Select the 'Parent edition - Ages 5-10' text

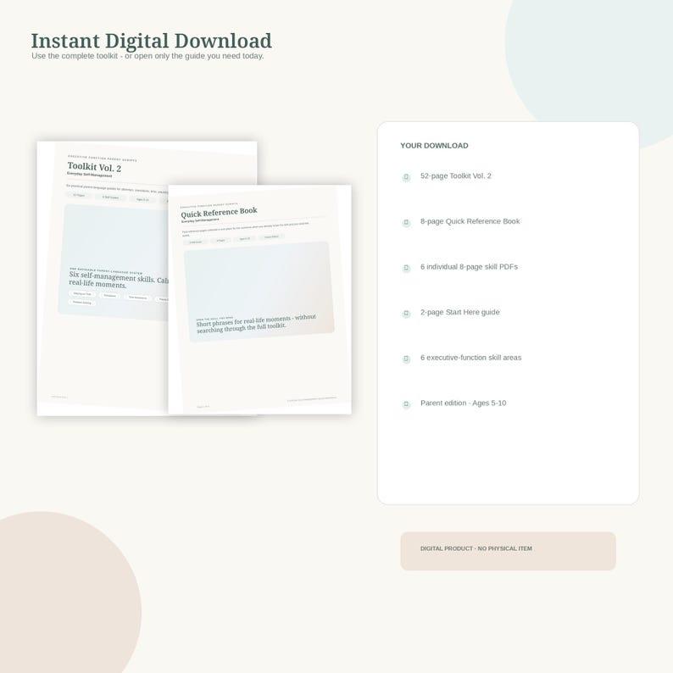463,403
